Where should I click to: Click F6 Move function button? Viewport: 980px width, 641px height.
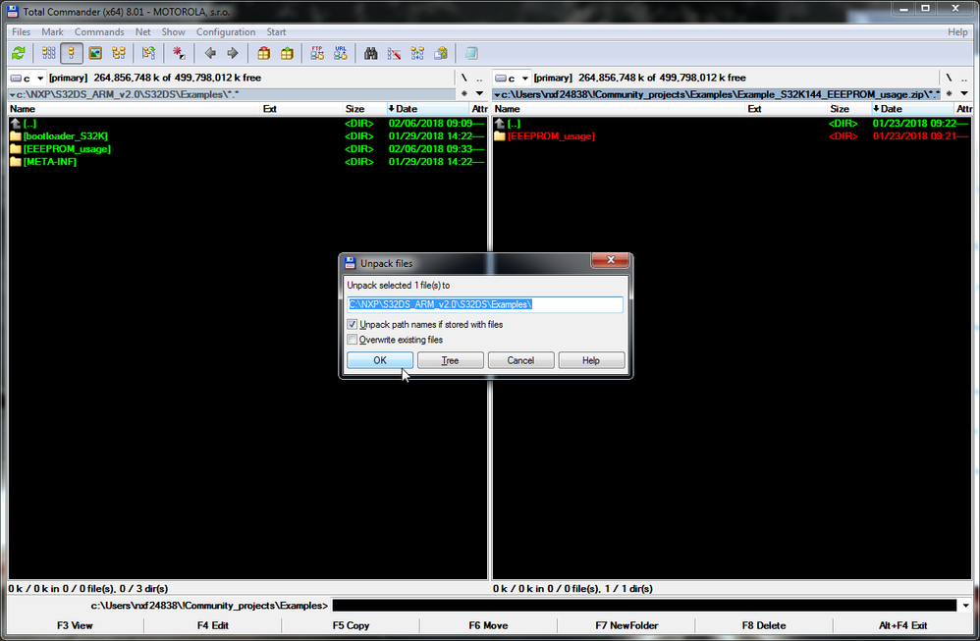[488, 625]
